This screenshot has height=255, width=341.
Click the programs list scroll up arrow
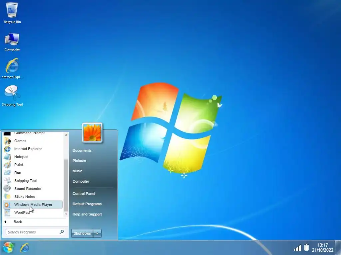pyautogui.click(x=66, y=135)
